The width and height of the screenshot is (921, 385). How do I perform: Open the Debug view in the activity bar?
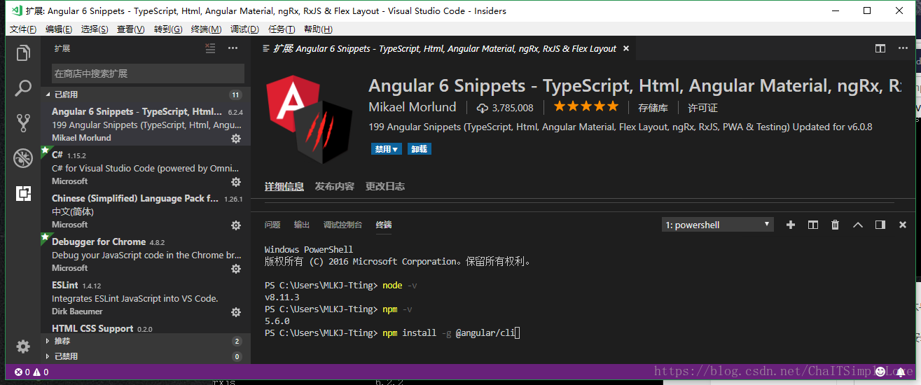coord(23,158)
